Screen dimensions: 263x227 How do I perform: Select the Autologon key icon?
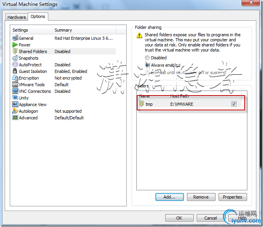coord(15,111)
